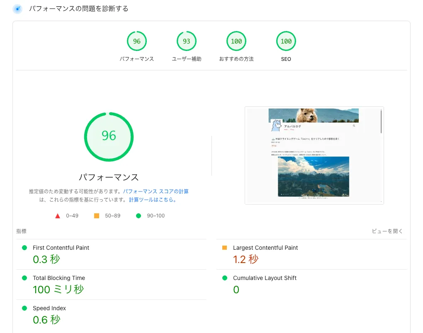
Task: Click the パフォーマンス label under the top gauge
Action: point(137,59)
